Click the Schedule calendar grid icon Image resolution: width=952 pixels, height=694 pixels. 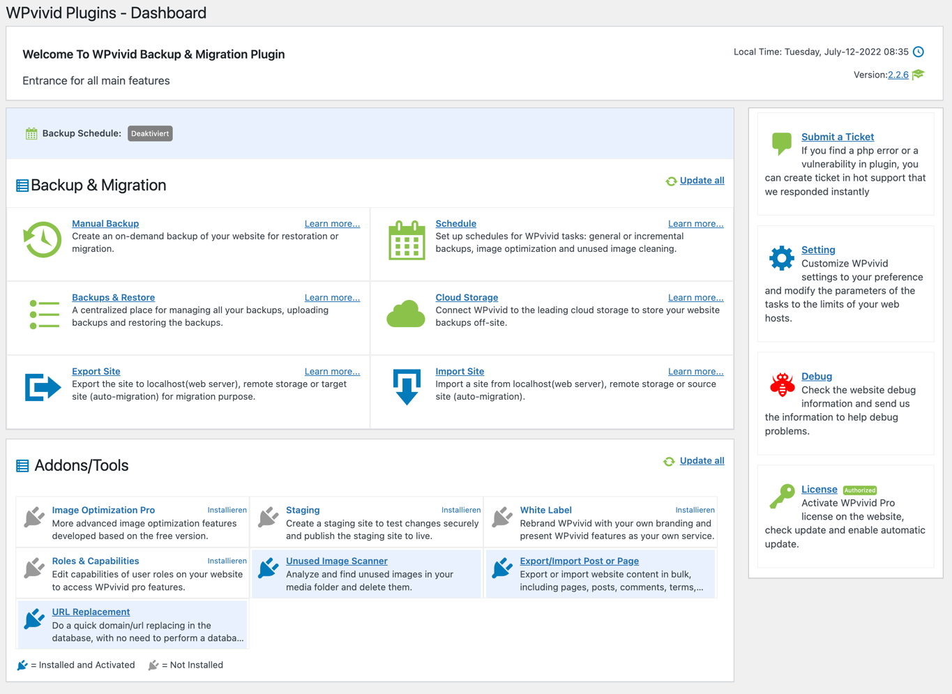pyautogui.click(x=407, y=240)
